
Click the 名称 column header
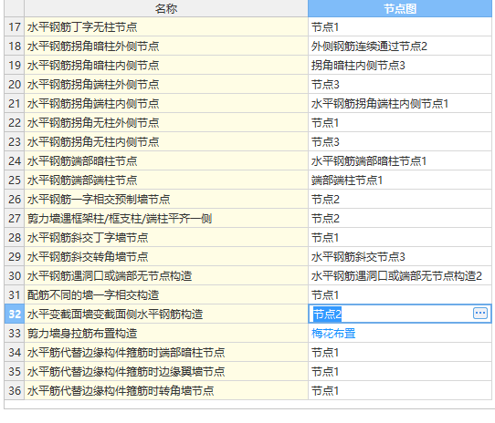click(x=166, y=8)
